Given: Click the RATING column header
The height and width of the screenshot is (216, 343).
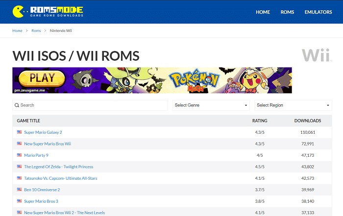Looking at the screenshot, I should click(260, 120).
